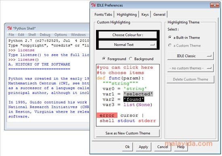Image resolution: width=222 pixels, height=156 pixels.
Task: Click the 'found' highlighted sample text
Action: [134, 99]
